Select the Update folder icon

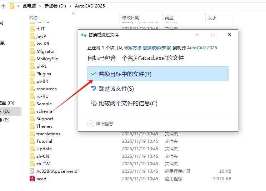coord(32,149)
